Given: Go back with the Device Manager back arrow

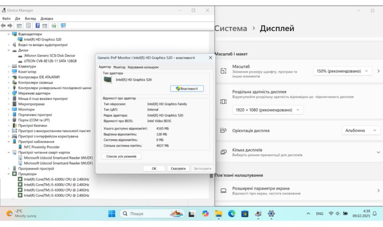Looking at the screenshot, I should [3, 26].
